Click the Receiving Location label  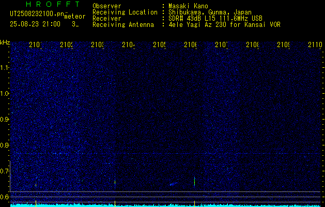[x=125, y=12]
